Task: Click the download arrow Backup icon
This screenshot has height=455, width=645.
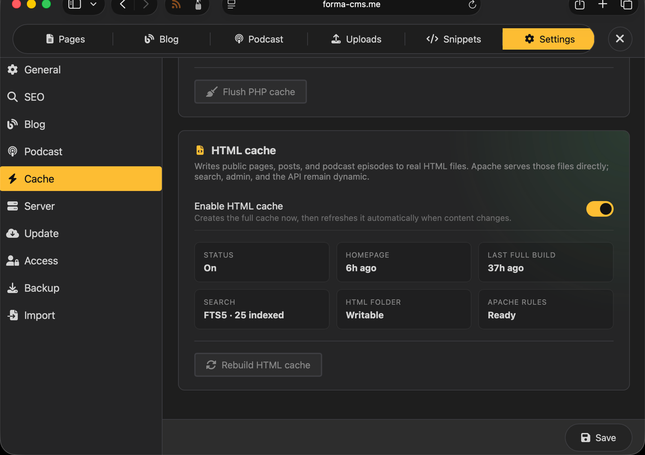Action: click(x=13, y=288)
